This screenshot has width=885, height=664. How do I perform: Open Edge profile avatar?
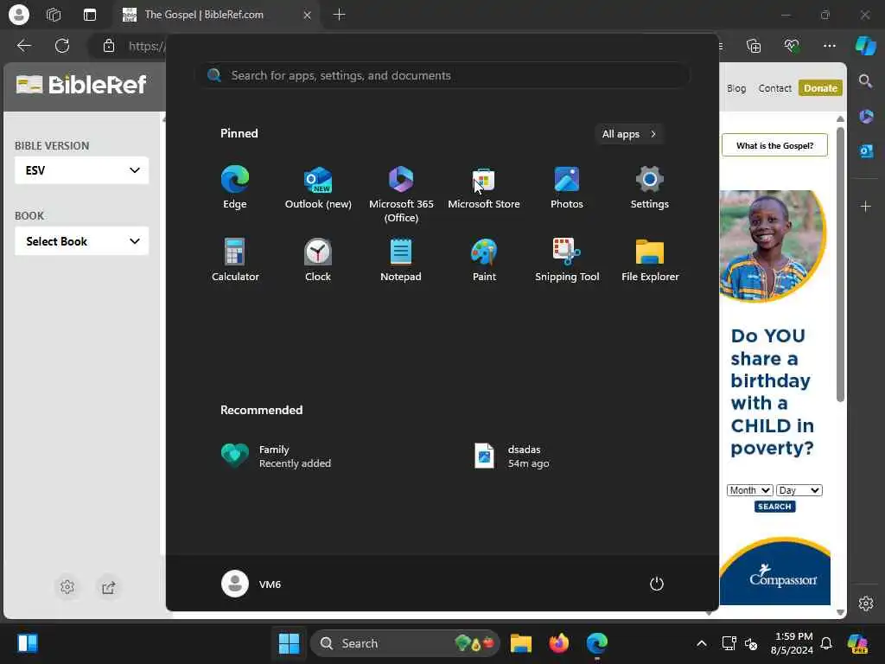[19, 15]
